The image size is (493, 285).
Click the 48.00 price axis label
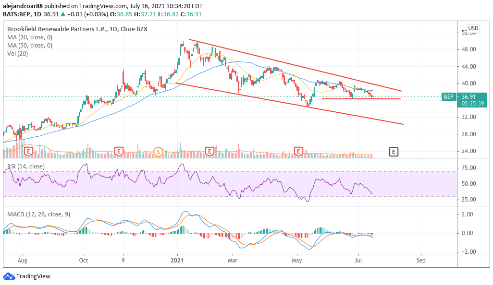[x=469, y=49]
